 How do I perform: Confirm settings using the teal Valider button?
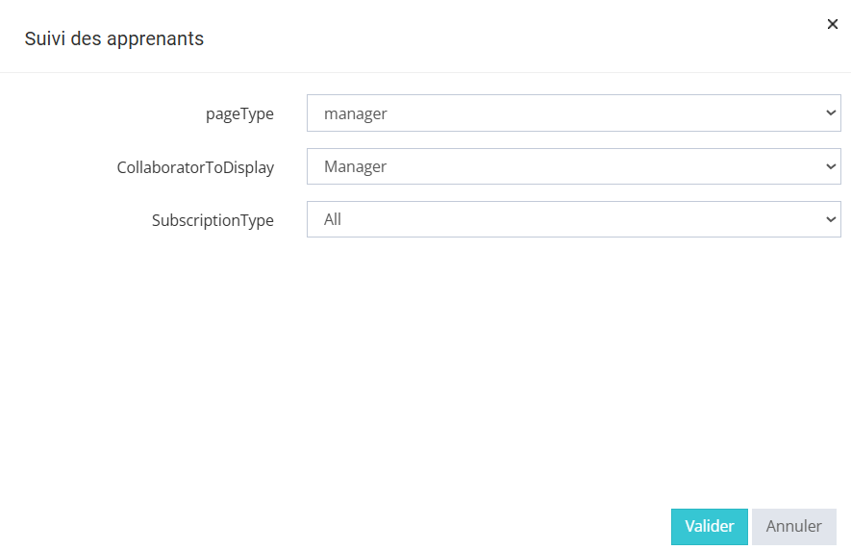[x=709, y=527]
